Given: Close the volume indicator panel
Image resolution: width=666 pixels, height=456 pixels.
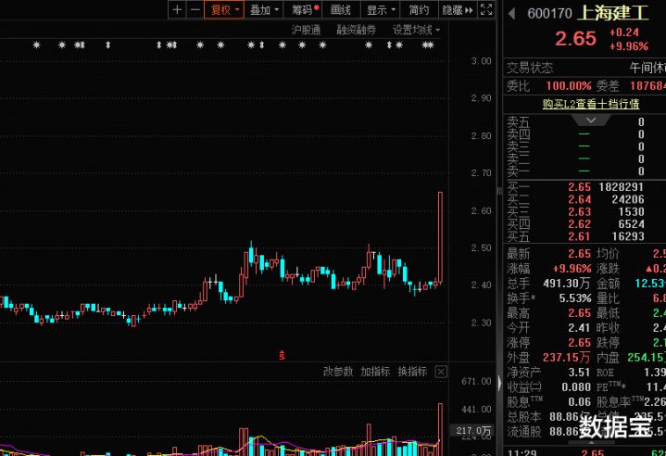Looking at the screenshot, I should click(x=441, y=373).
